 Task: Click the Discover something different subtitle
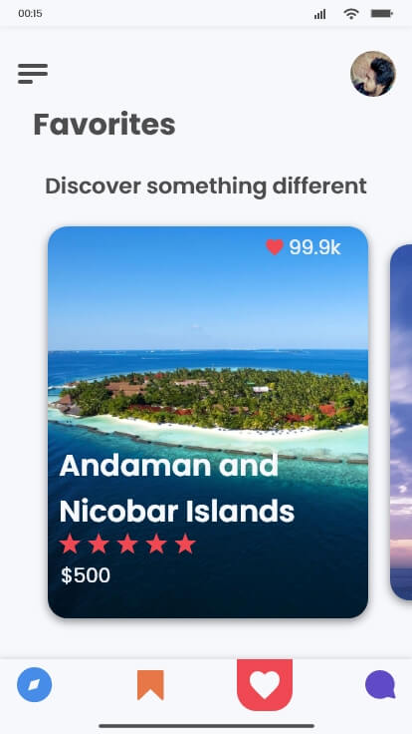click(206, 186)
